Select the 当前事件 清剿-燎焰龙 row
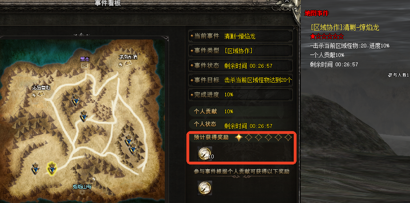 (x=240, y=36)
